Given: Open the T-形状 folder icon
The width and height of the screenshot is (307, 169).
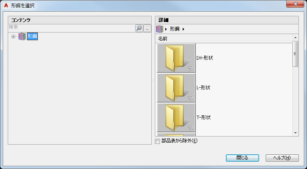Looking at the screenshot, I should pos(176,118).
